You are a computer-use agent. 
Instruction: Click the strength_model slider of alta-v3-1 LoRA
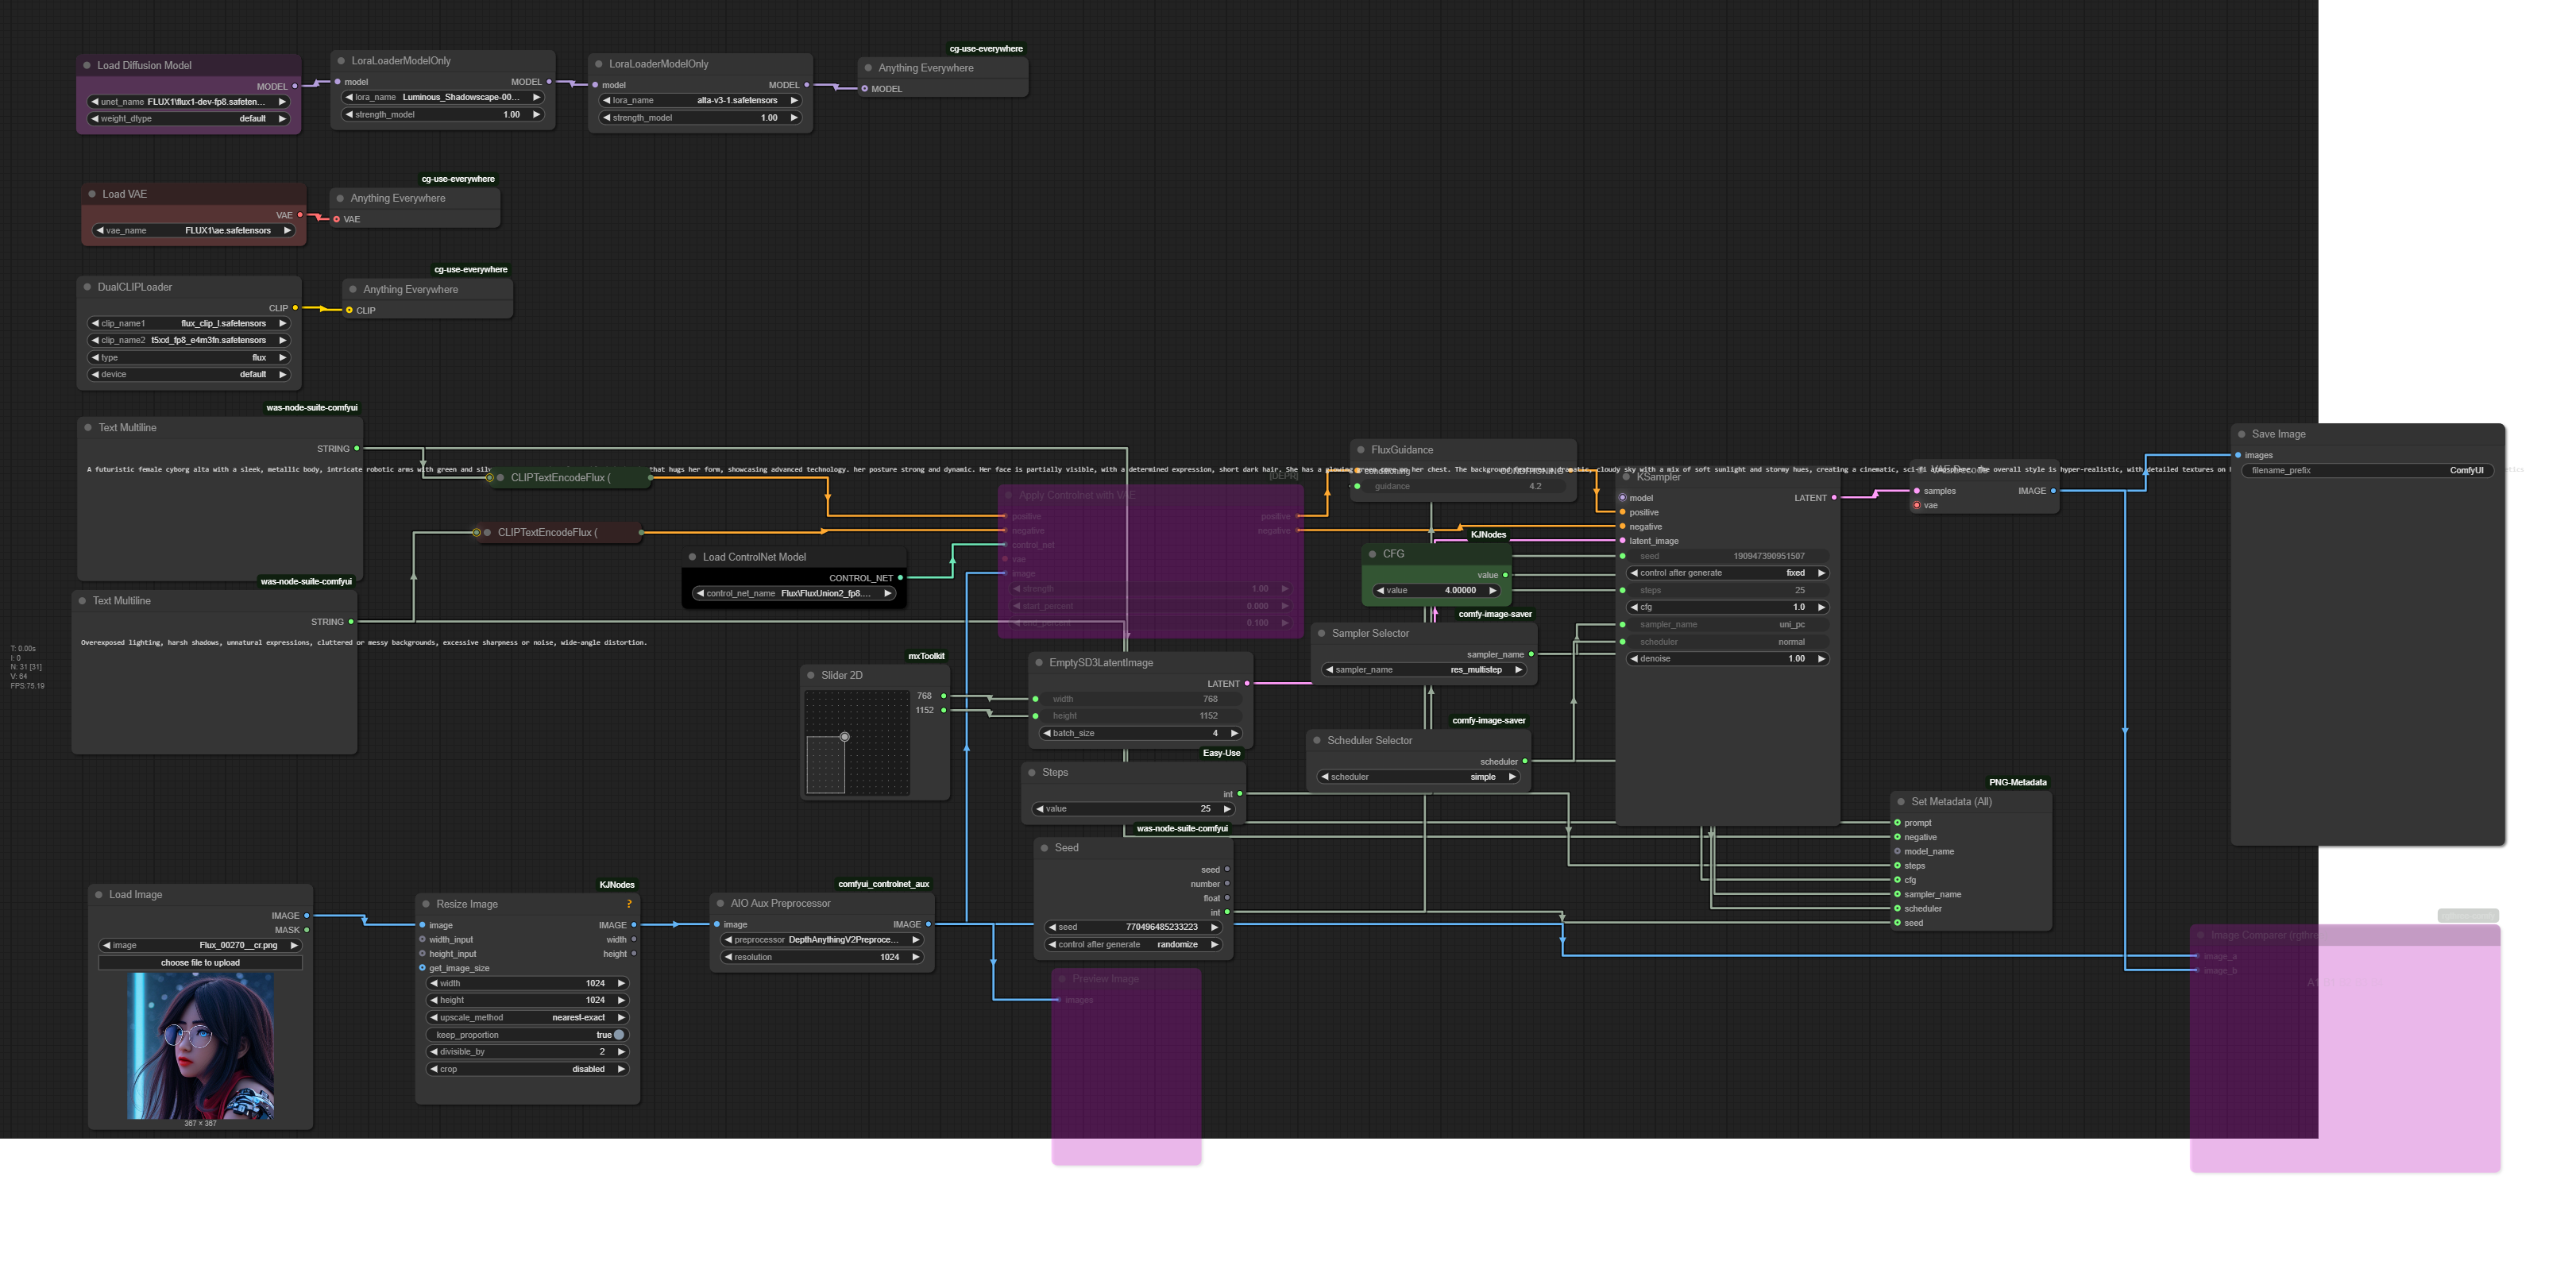pyautogui.click(x=701, y=118)
